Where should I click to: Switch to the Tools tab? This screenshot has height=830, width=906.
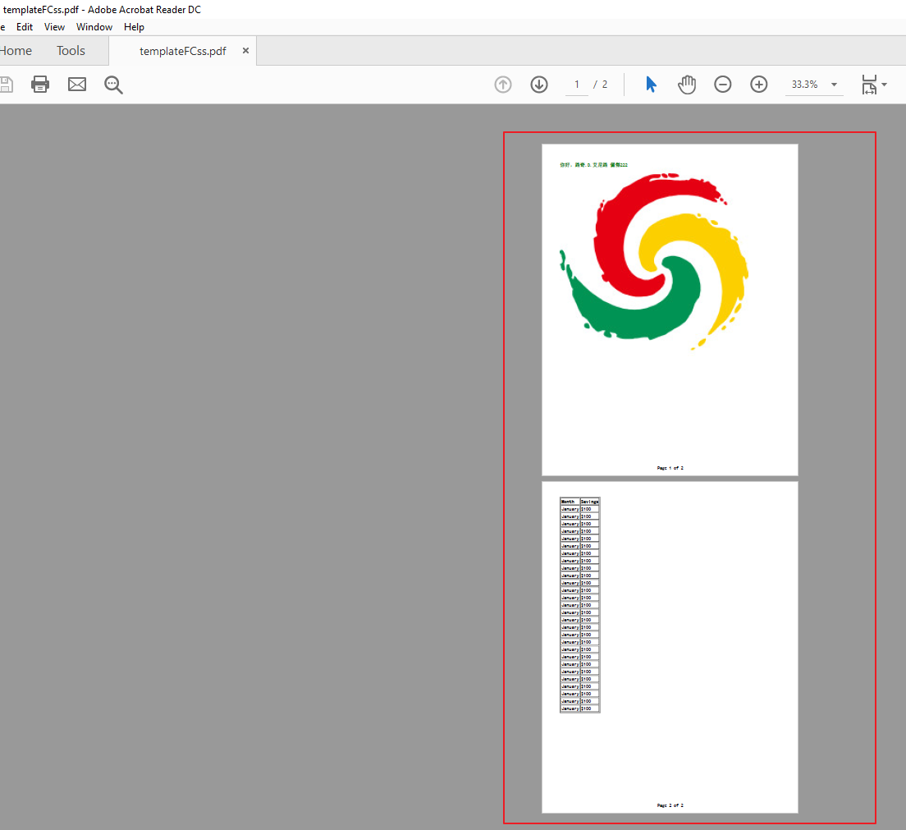click(x=70, y=50)
